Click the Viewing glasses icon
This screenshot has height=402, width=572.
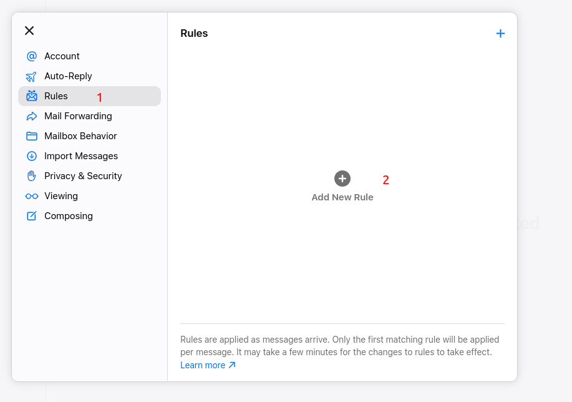tap(32, 197)
